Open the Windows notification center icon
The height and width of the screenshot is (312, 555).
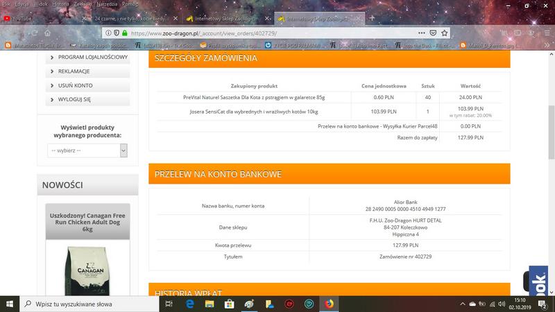pos(543,304)
